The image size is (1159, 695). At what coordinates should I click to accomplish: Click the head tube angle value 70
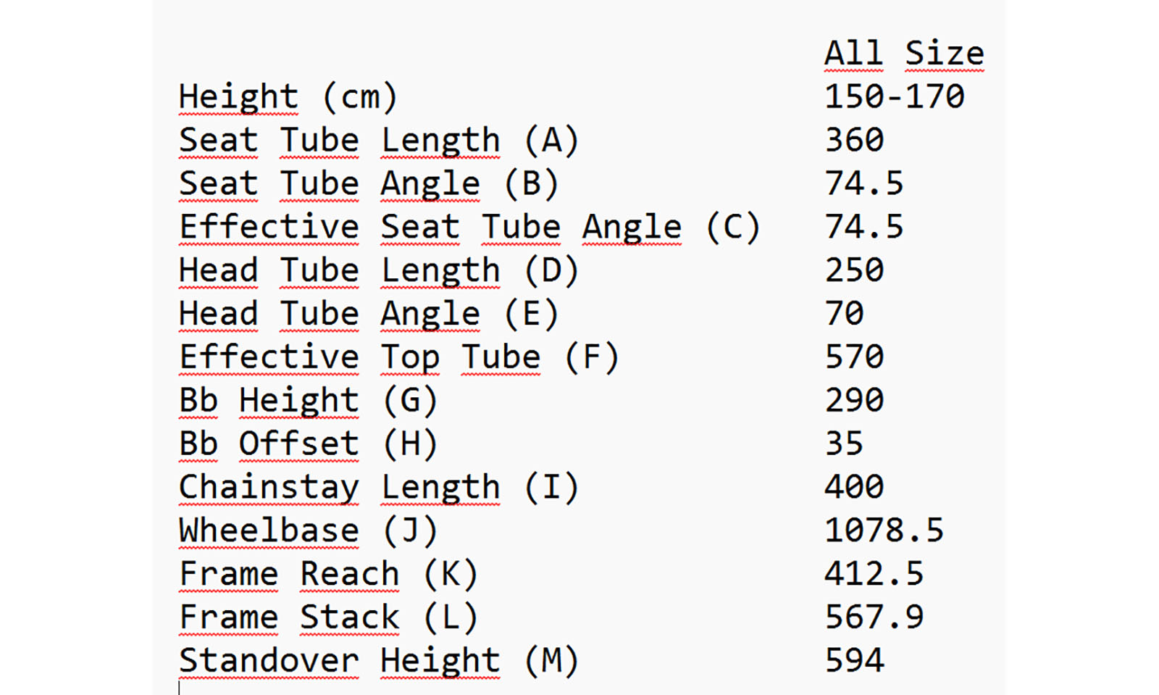pyautogui.click(x=844, y=314)
